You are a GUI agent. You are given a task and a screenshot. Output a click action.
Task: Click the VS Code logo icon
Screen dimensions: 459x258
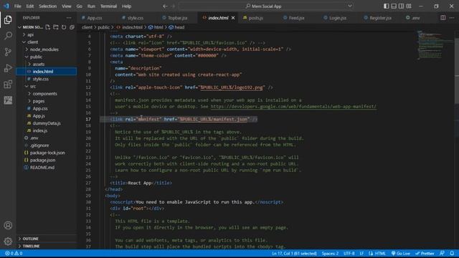coord(6,6)
